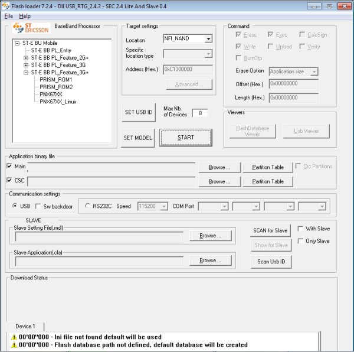Enable the BurnOtp checkbox
Viewport: 354px width, 352px height.
(238, 58)
